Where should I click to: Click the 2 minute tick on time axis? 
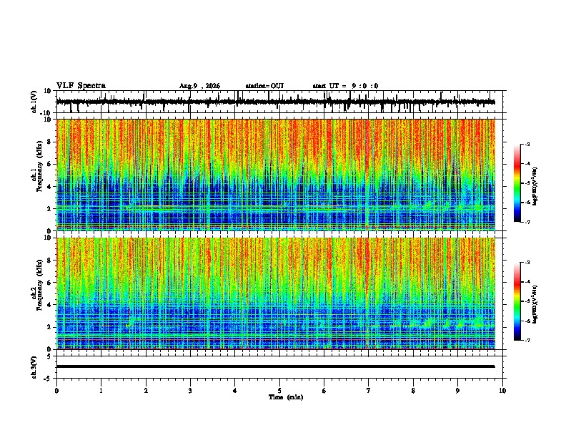pyautogui.click(x=146, y=391)
